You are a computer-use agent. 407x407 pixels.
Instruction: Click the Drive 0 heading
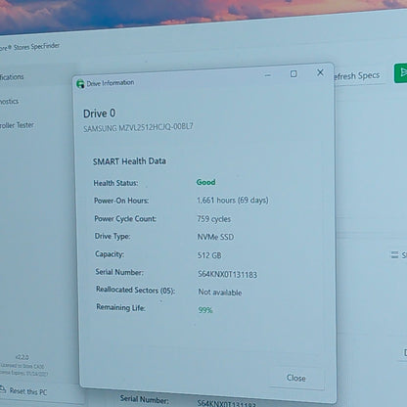(99, 113)
